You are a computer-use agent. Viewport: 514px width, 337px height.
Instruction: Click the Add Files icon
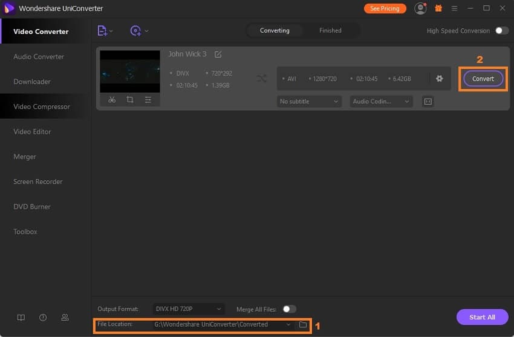[102, 31]
